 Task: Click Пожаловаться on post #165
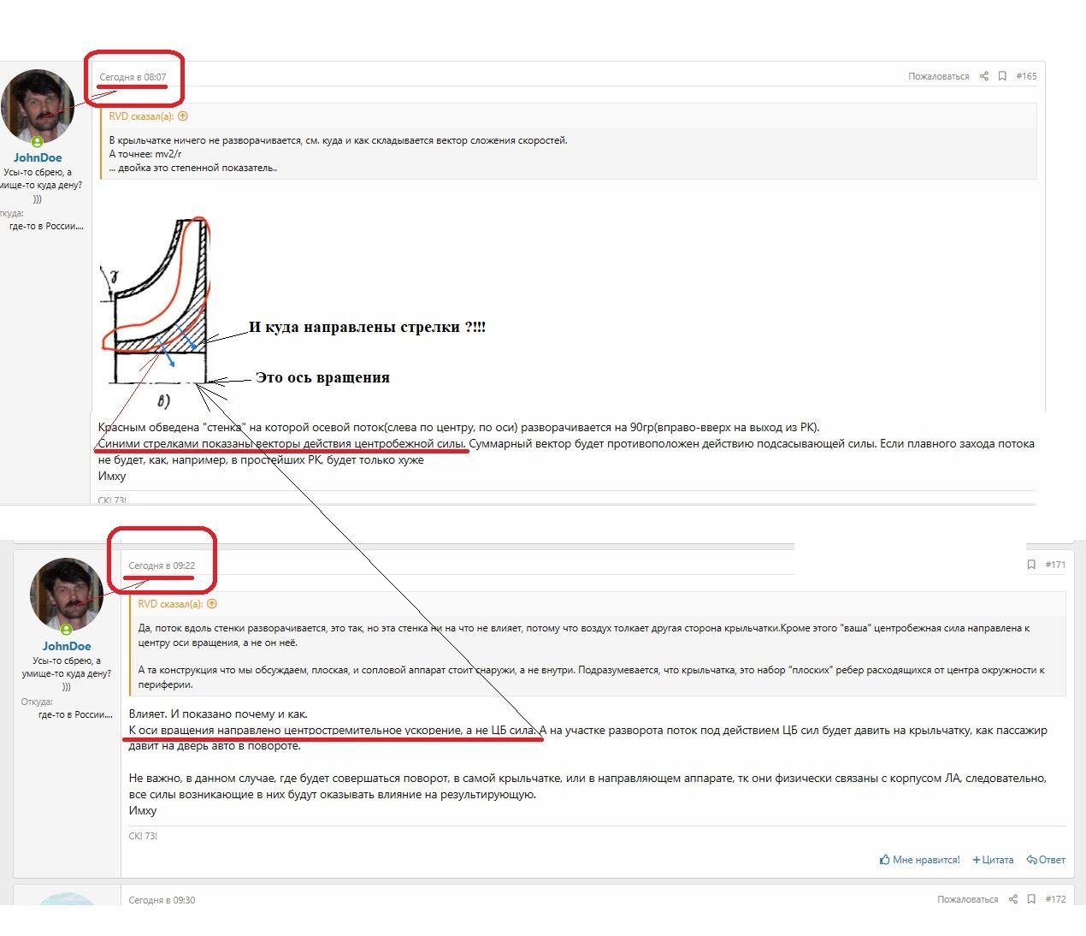(x=938, y=76)
